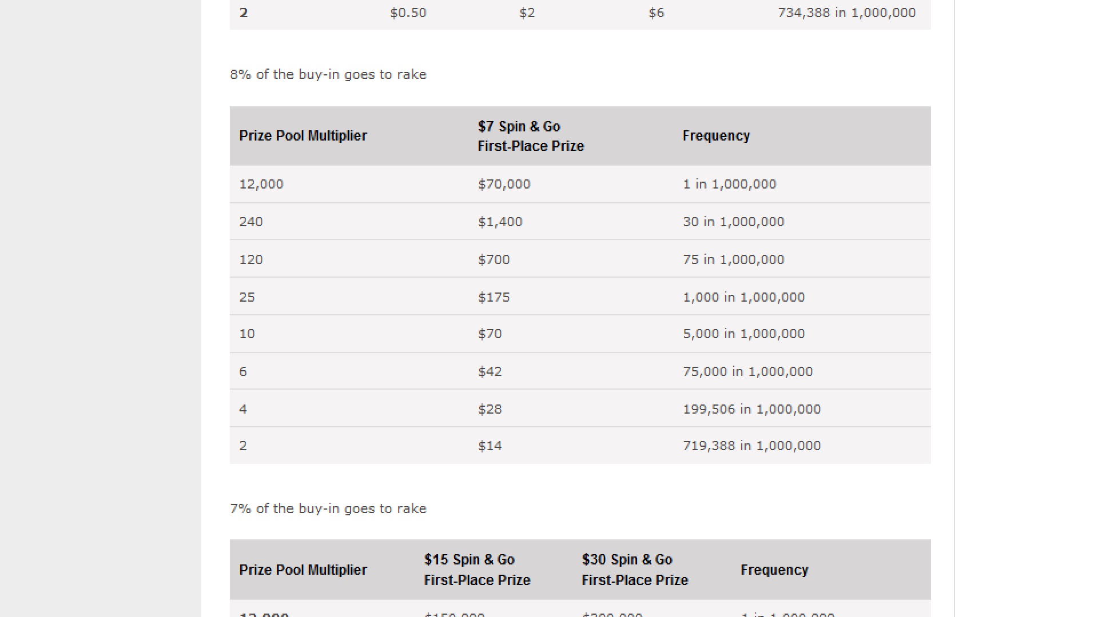Select the $70,000 first-place prize cell
The height and width of the screenshot is (617, 1098).
click(x=504, y=184)
